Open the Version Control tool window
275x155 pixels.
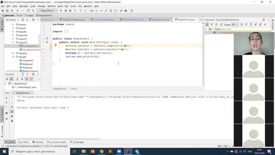[57, 142]
